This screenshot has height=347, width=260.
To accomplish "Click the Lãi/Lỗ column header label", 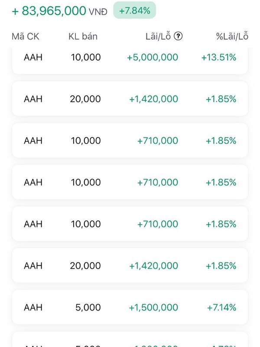I will pyautogui.click(x=158, y=36).
